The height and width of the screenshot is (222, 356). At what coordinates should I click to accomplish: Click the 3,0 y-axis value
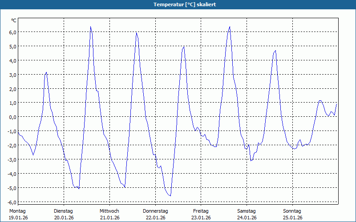coord(13,75)
